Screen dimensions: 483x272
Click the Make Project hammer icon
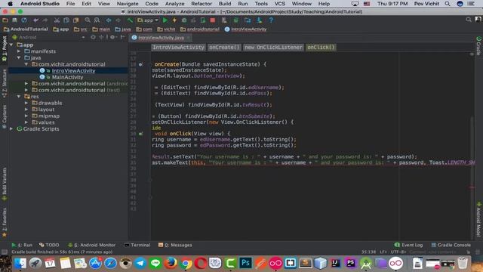tap(130, 20)
